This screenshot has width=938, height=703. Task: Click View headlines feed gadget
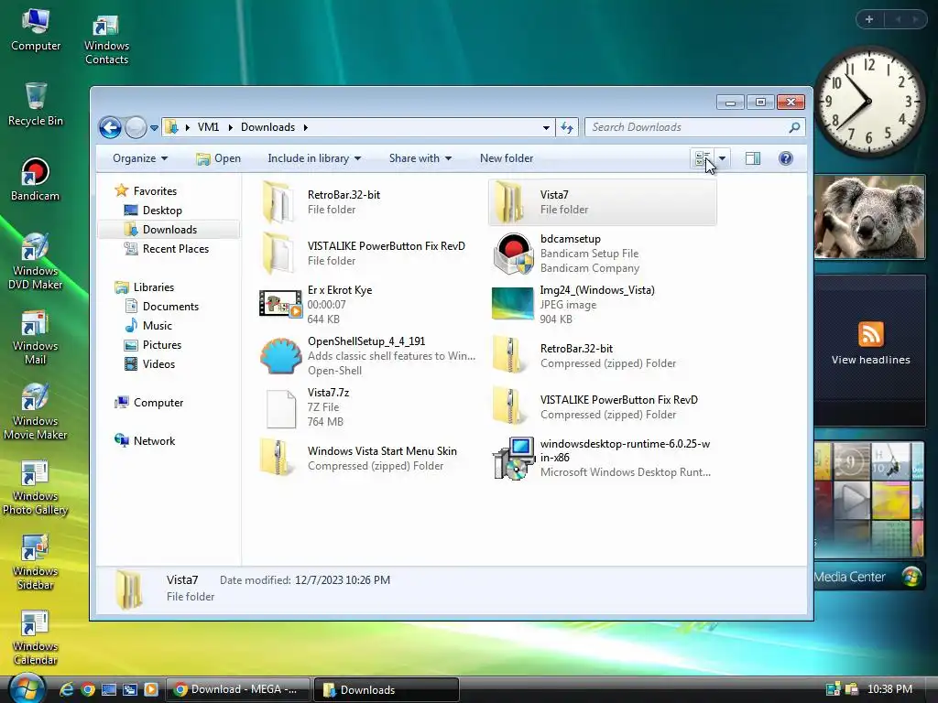point(870,360)
